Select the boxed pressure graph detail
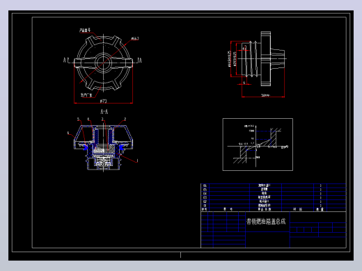The width and height of the screenshot is (362, 271). [x=258, y=145]
